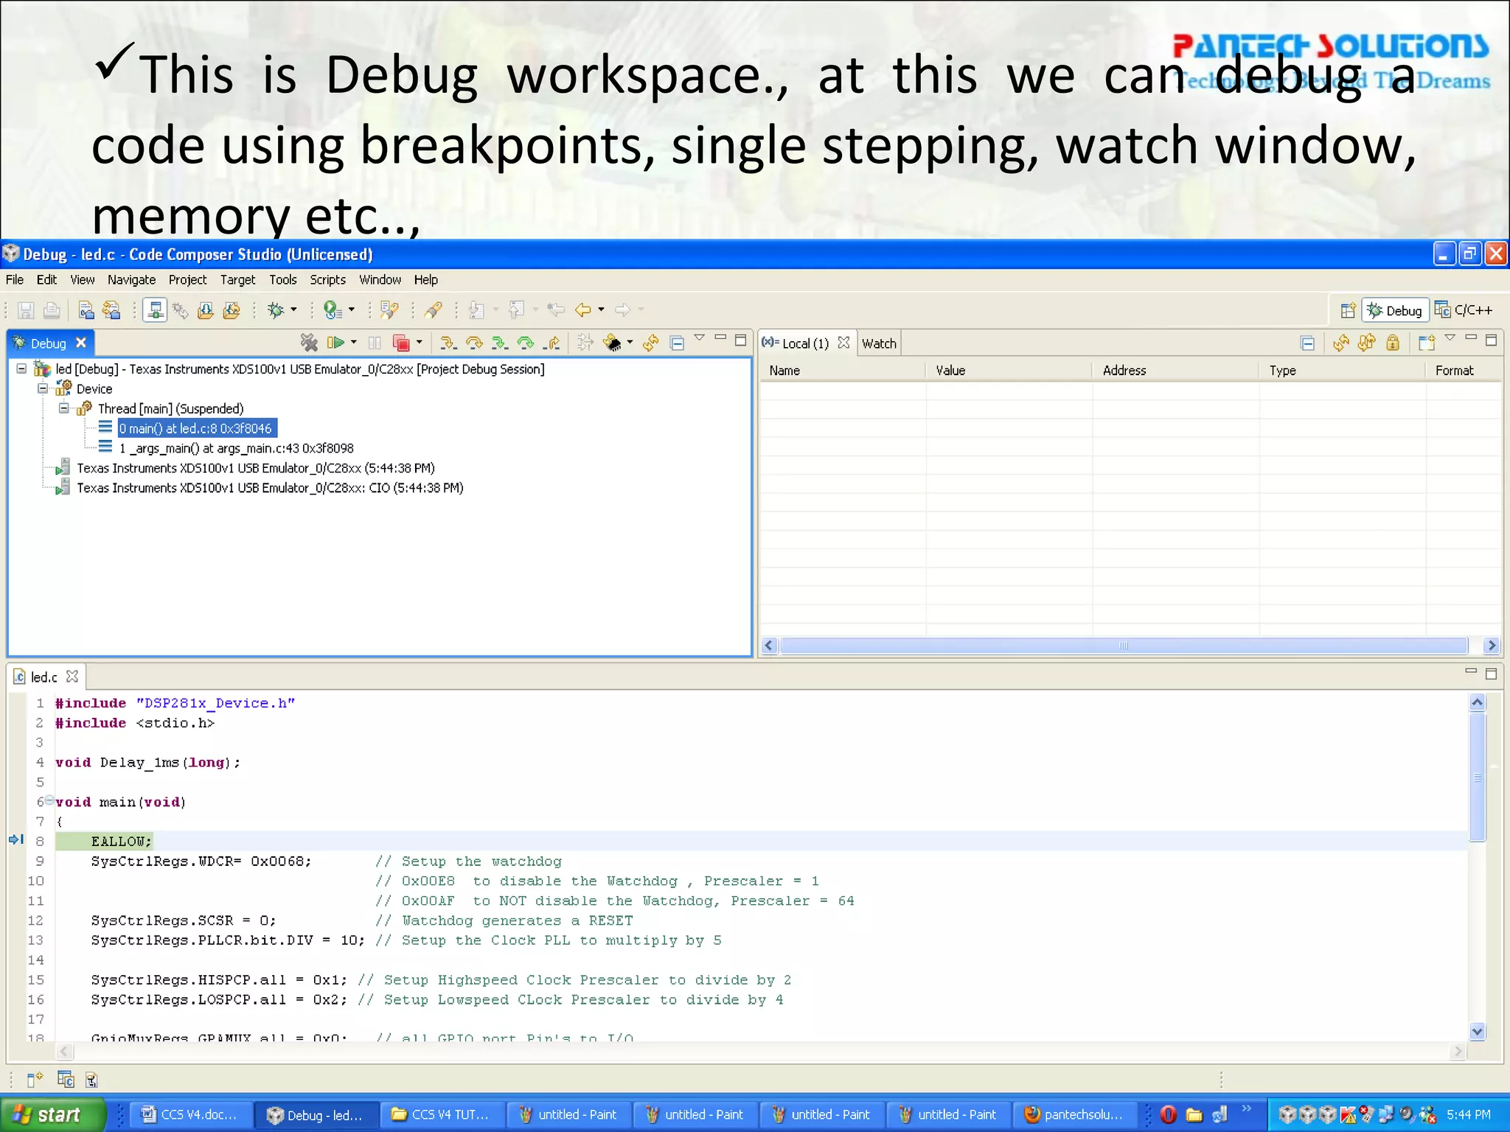This screenshot has width=1510, height=1132.
Task: Click the green Assembly Step Over icon
Action: click(526, 343)
